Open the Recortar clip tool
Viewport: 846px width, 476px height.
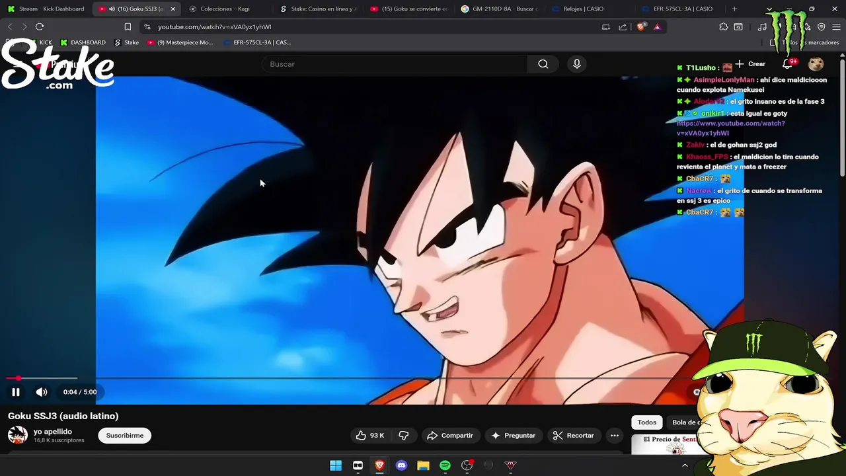coord(574,435)
